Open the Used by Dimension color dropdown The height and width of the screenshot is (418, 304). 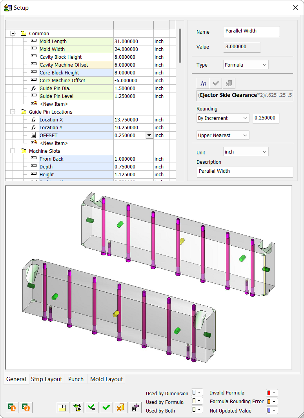pyautogui.click(x=198, y=393)
